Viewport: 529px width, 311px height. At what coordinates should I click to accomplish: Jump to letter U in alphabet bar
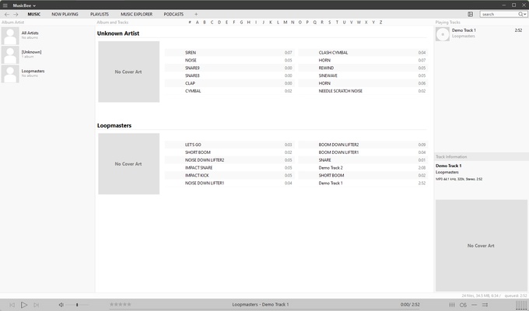tap(344, 23)
